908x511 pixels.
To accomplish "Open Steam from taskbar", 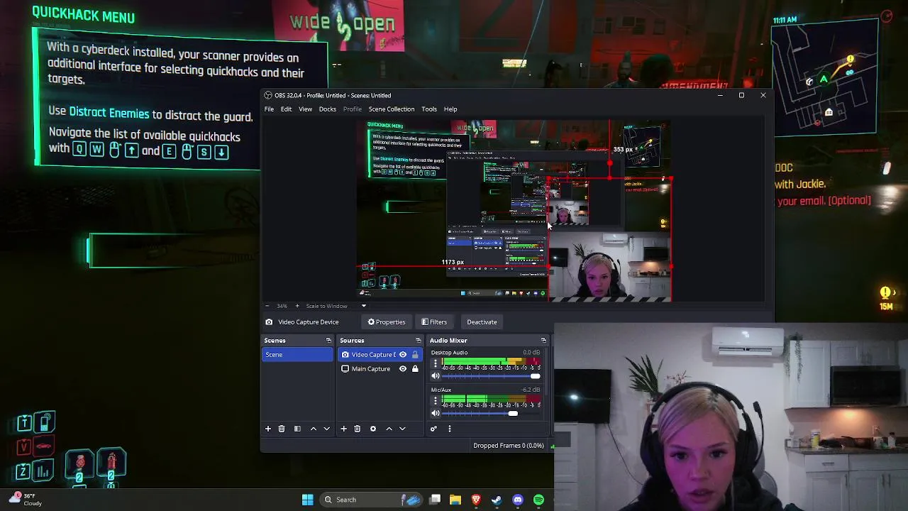I will click(497, 500).
